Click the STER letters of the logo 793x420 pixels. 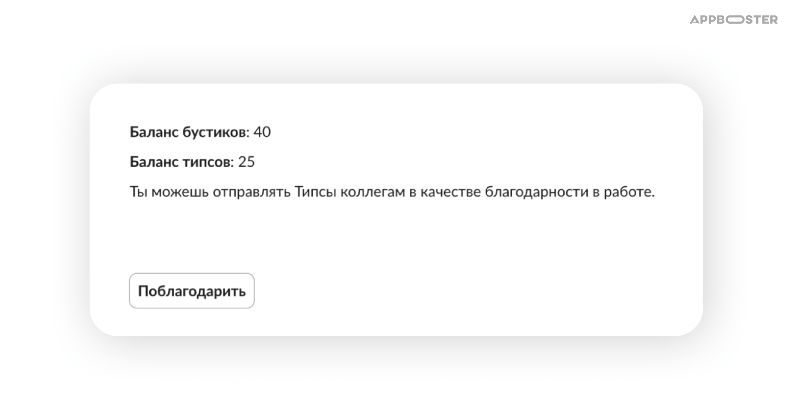(x=761, y=20)
